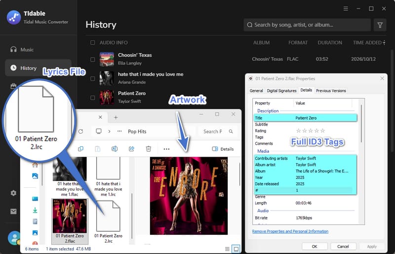Open Choosin' Texas album thumbnail
Viewport: 395px width, 254px height.
[x=107, y=59]
